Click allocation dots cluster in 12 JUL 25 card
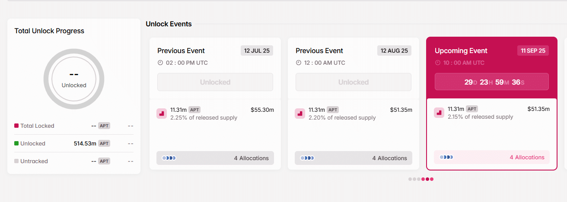This screenshot has width=567, height=202. click(x=169, y=158)
